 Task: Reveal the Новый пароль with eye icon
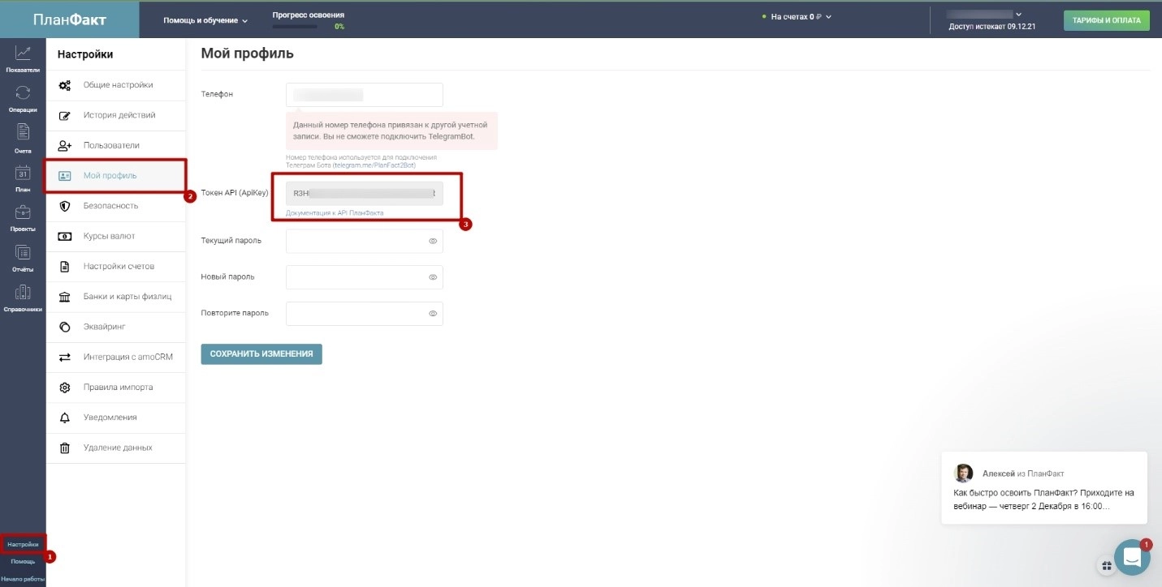[x=433, y=277]
